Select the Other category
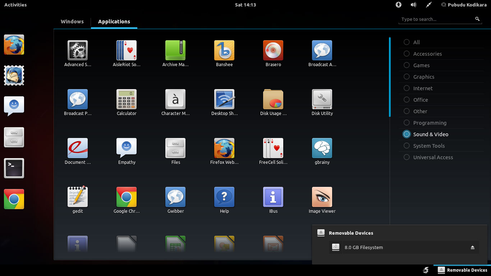The image size is (491, 276). [441, 111]
